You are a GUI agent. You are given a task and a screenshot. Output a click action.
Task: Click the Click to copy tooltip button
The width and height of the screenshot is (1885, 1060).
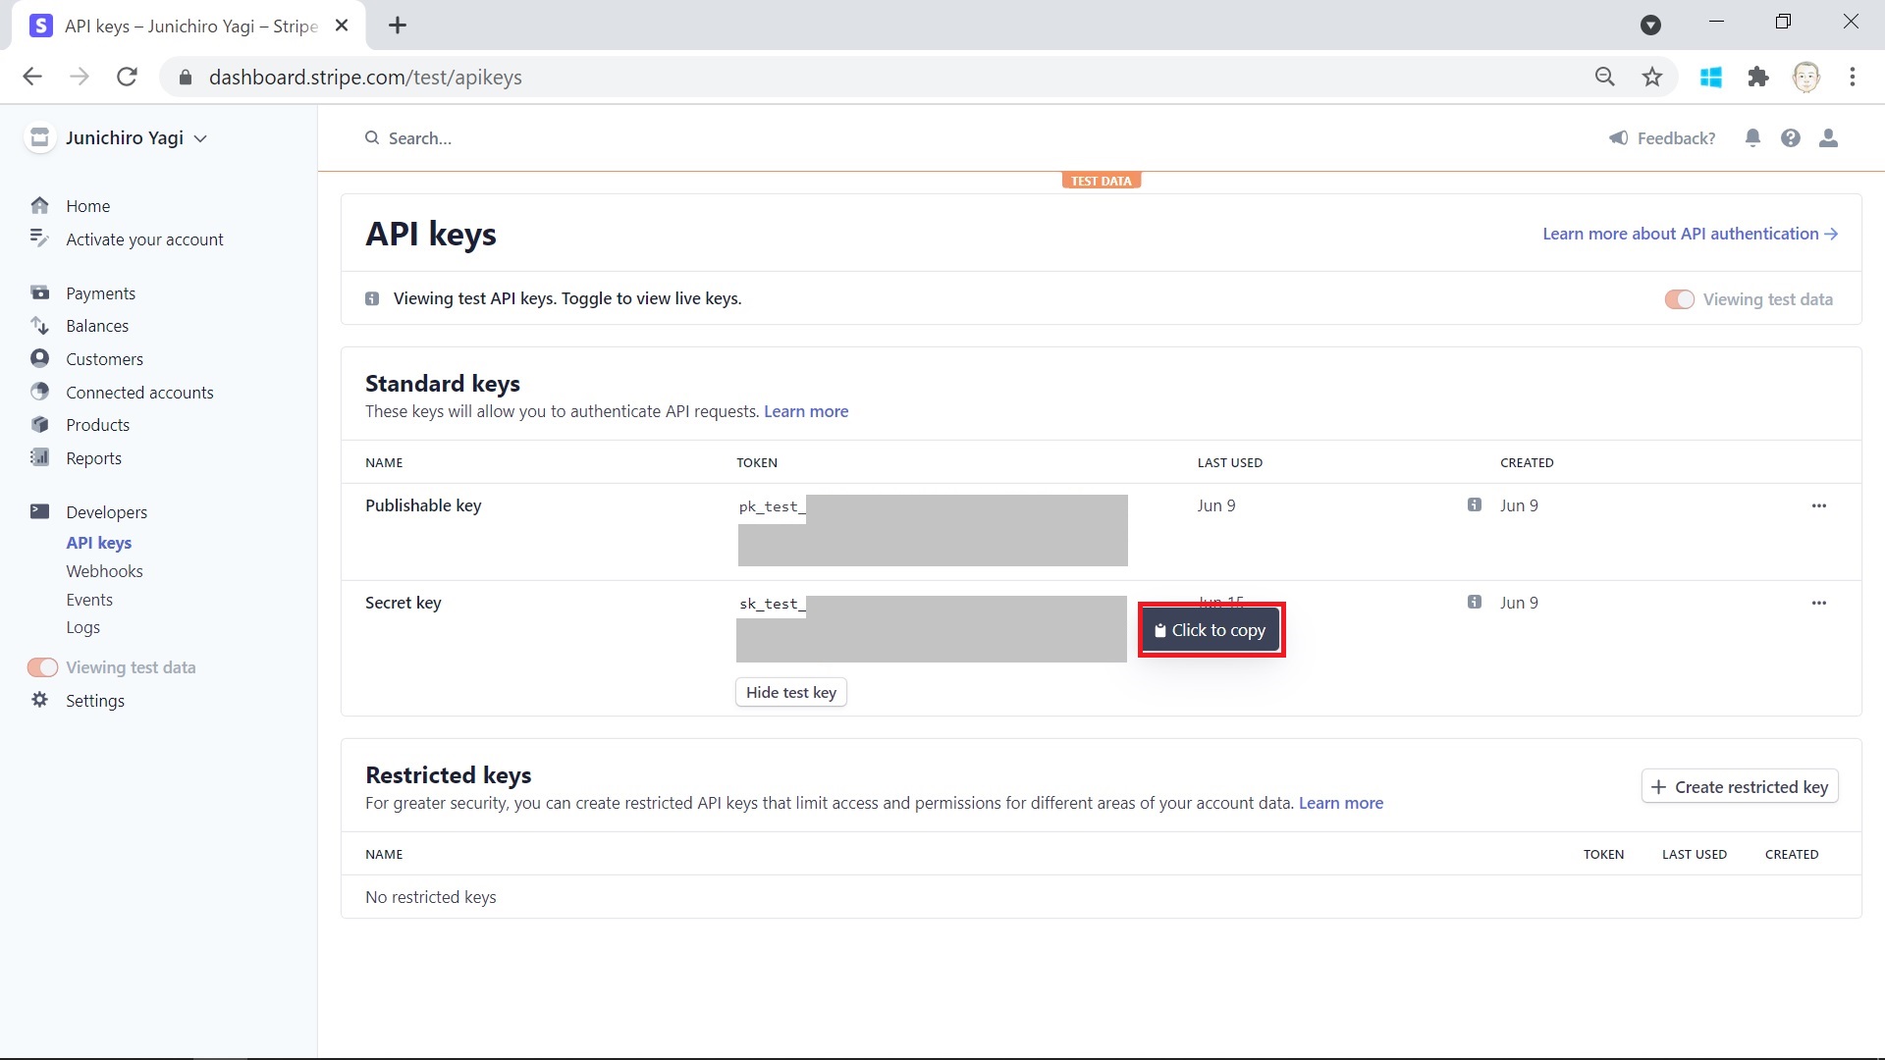coord(1211,630)
